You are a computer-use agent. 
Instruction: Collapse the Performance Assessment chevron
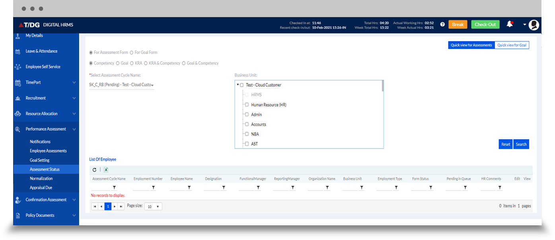74,129
